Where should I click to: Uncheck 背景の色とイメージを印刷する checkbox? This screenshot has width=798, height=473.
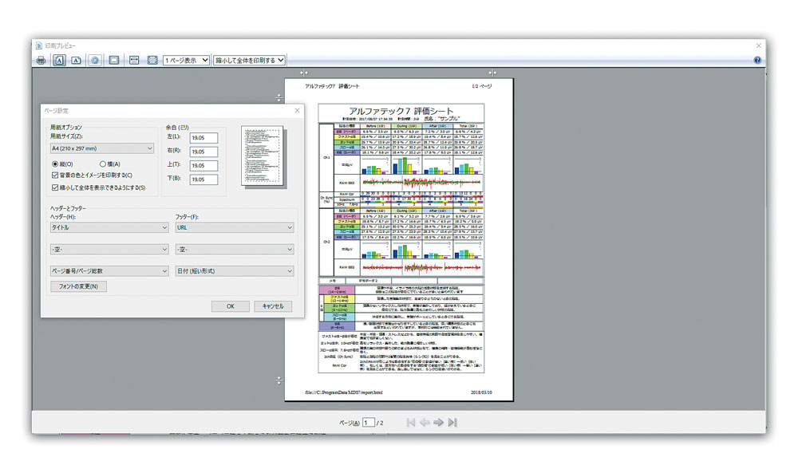[x=54, y=175]
